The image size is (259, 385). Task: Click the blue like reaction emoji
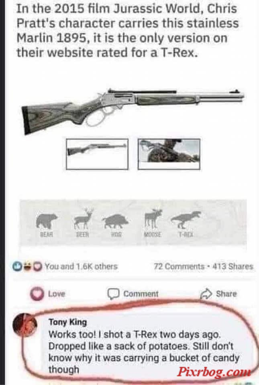[x=17, y=266]
